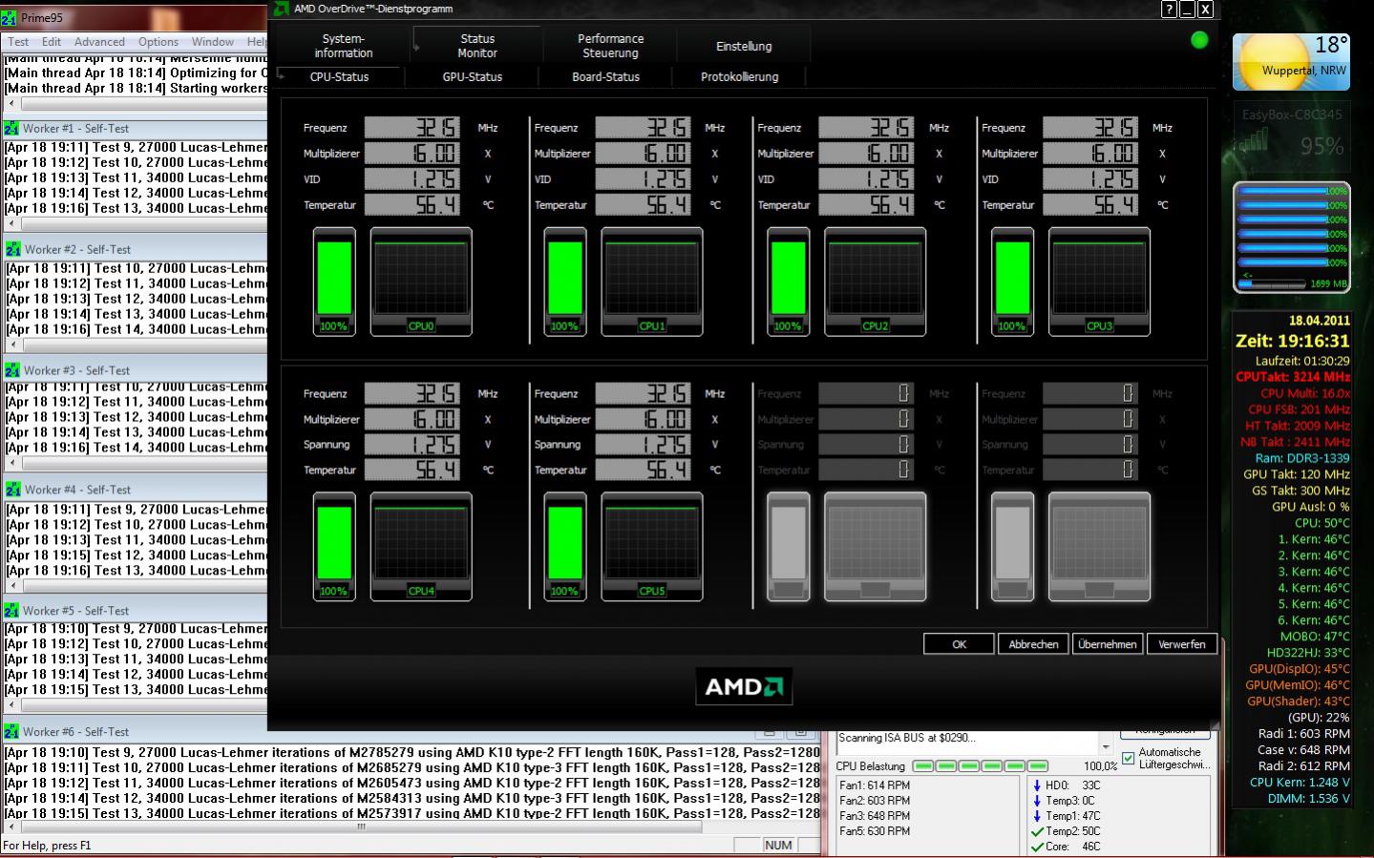
Task: Click the CPU3 Temperatur value field
Action: tap(1089, 204)
